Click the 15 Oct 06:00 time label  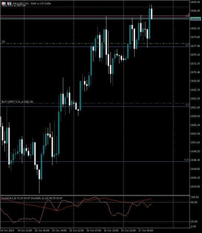pyautogui.click(x=42, y=230)
